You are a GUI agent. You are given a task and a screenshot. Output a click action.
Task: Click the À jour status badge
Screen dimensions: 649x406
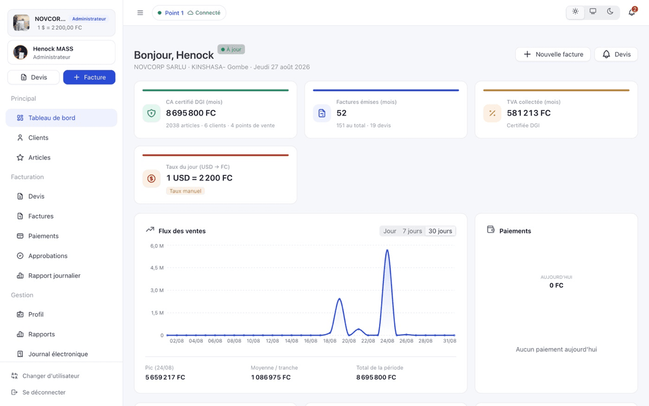pyautogui.click(x=231, y=49)
